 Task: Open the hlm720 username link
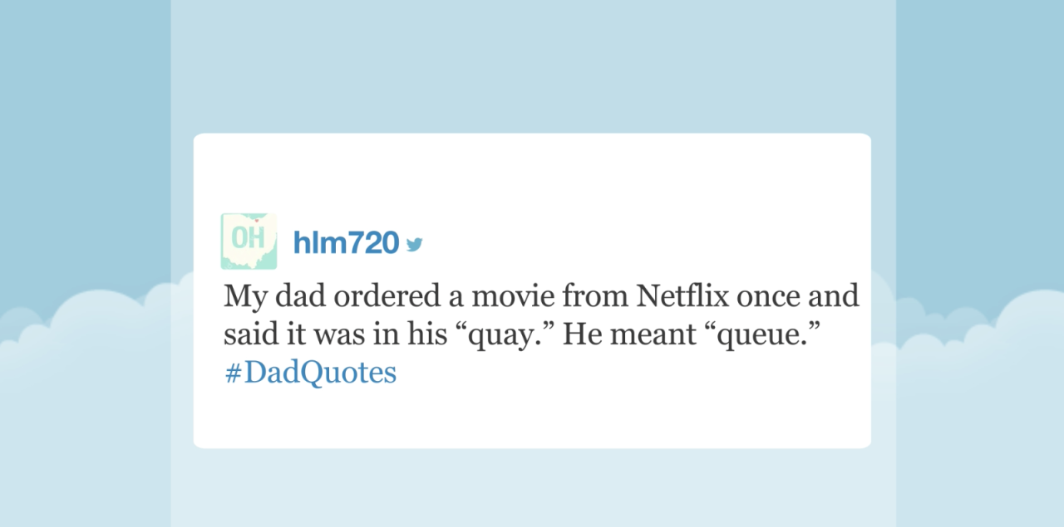pyautogui.click(x=346, y=242)
